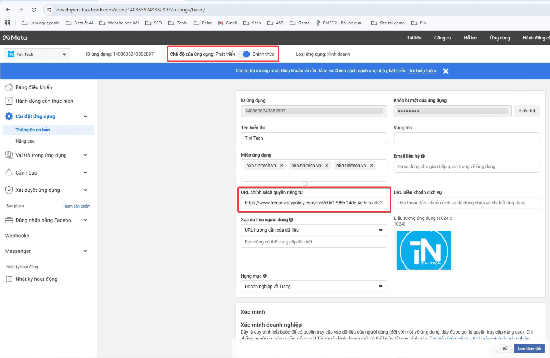Click the ID ứng dụng field
Image resolution: width=550 pixels, height=358 pixels.
point(314,111)
